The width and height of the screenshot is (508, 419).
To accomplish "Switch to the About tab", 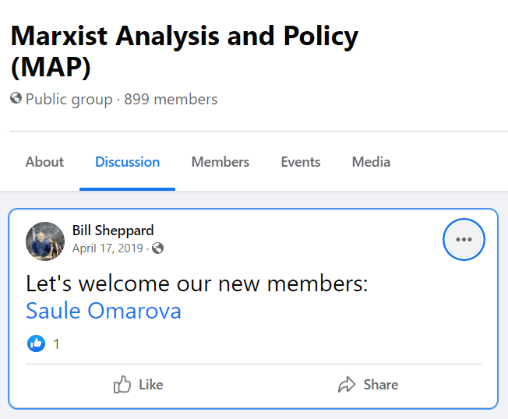I will 44,162.
